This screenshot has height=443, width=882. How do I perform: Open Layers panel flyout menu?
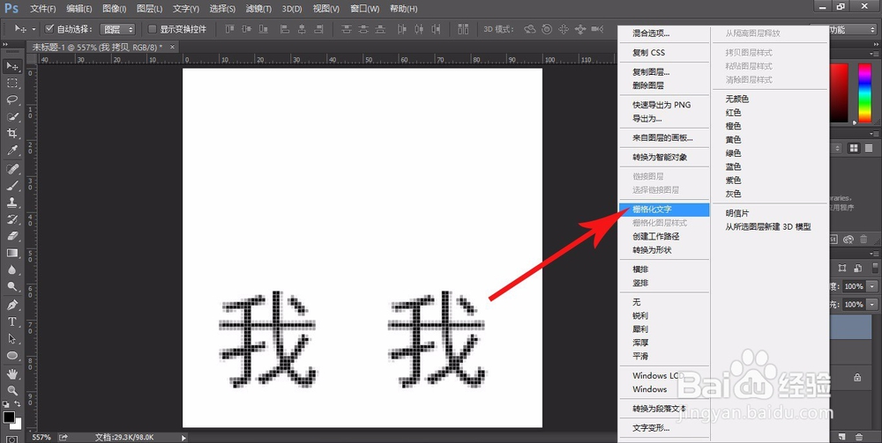click(x=875, y=252)
